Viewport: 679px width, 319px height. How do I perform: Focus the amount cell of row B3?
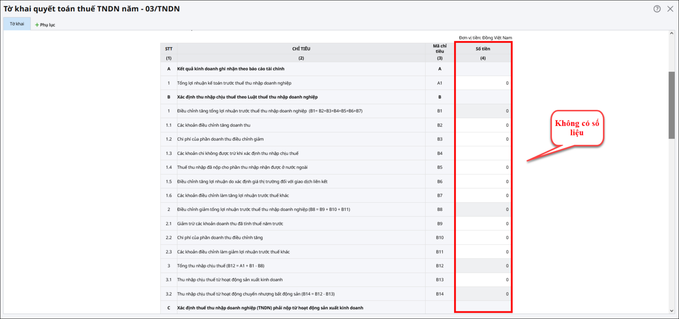click(x=483, y=139)
